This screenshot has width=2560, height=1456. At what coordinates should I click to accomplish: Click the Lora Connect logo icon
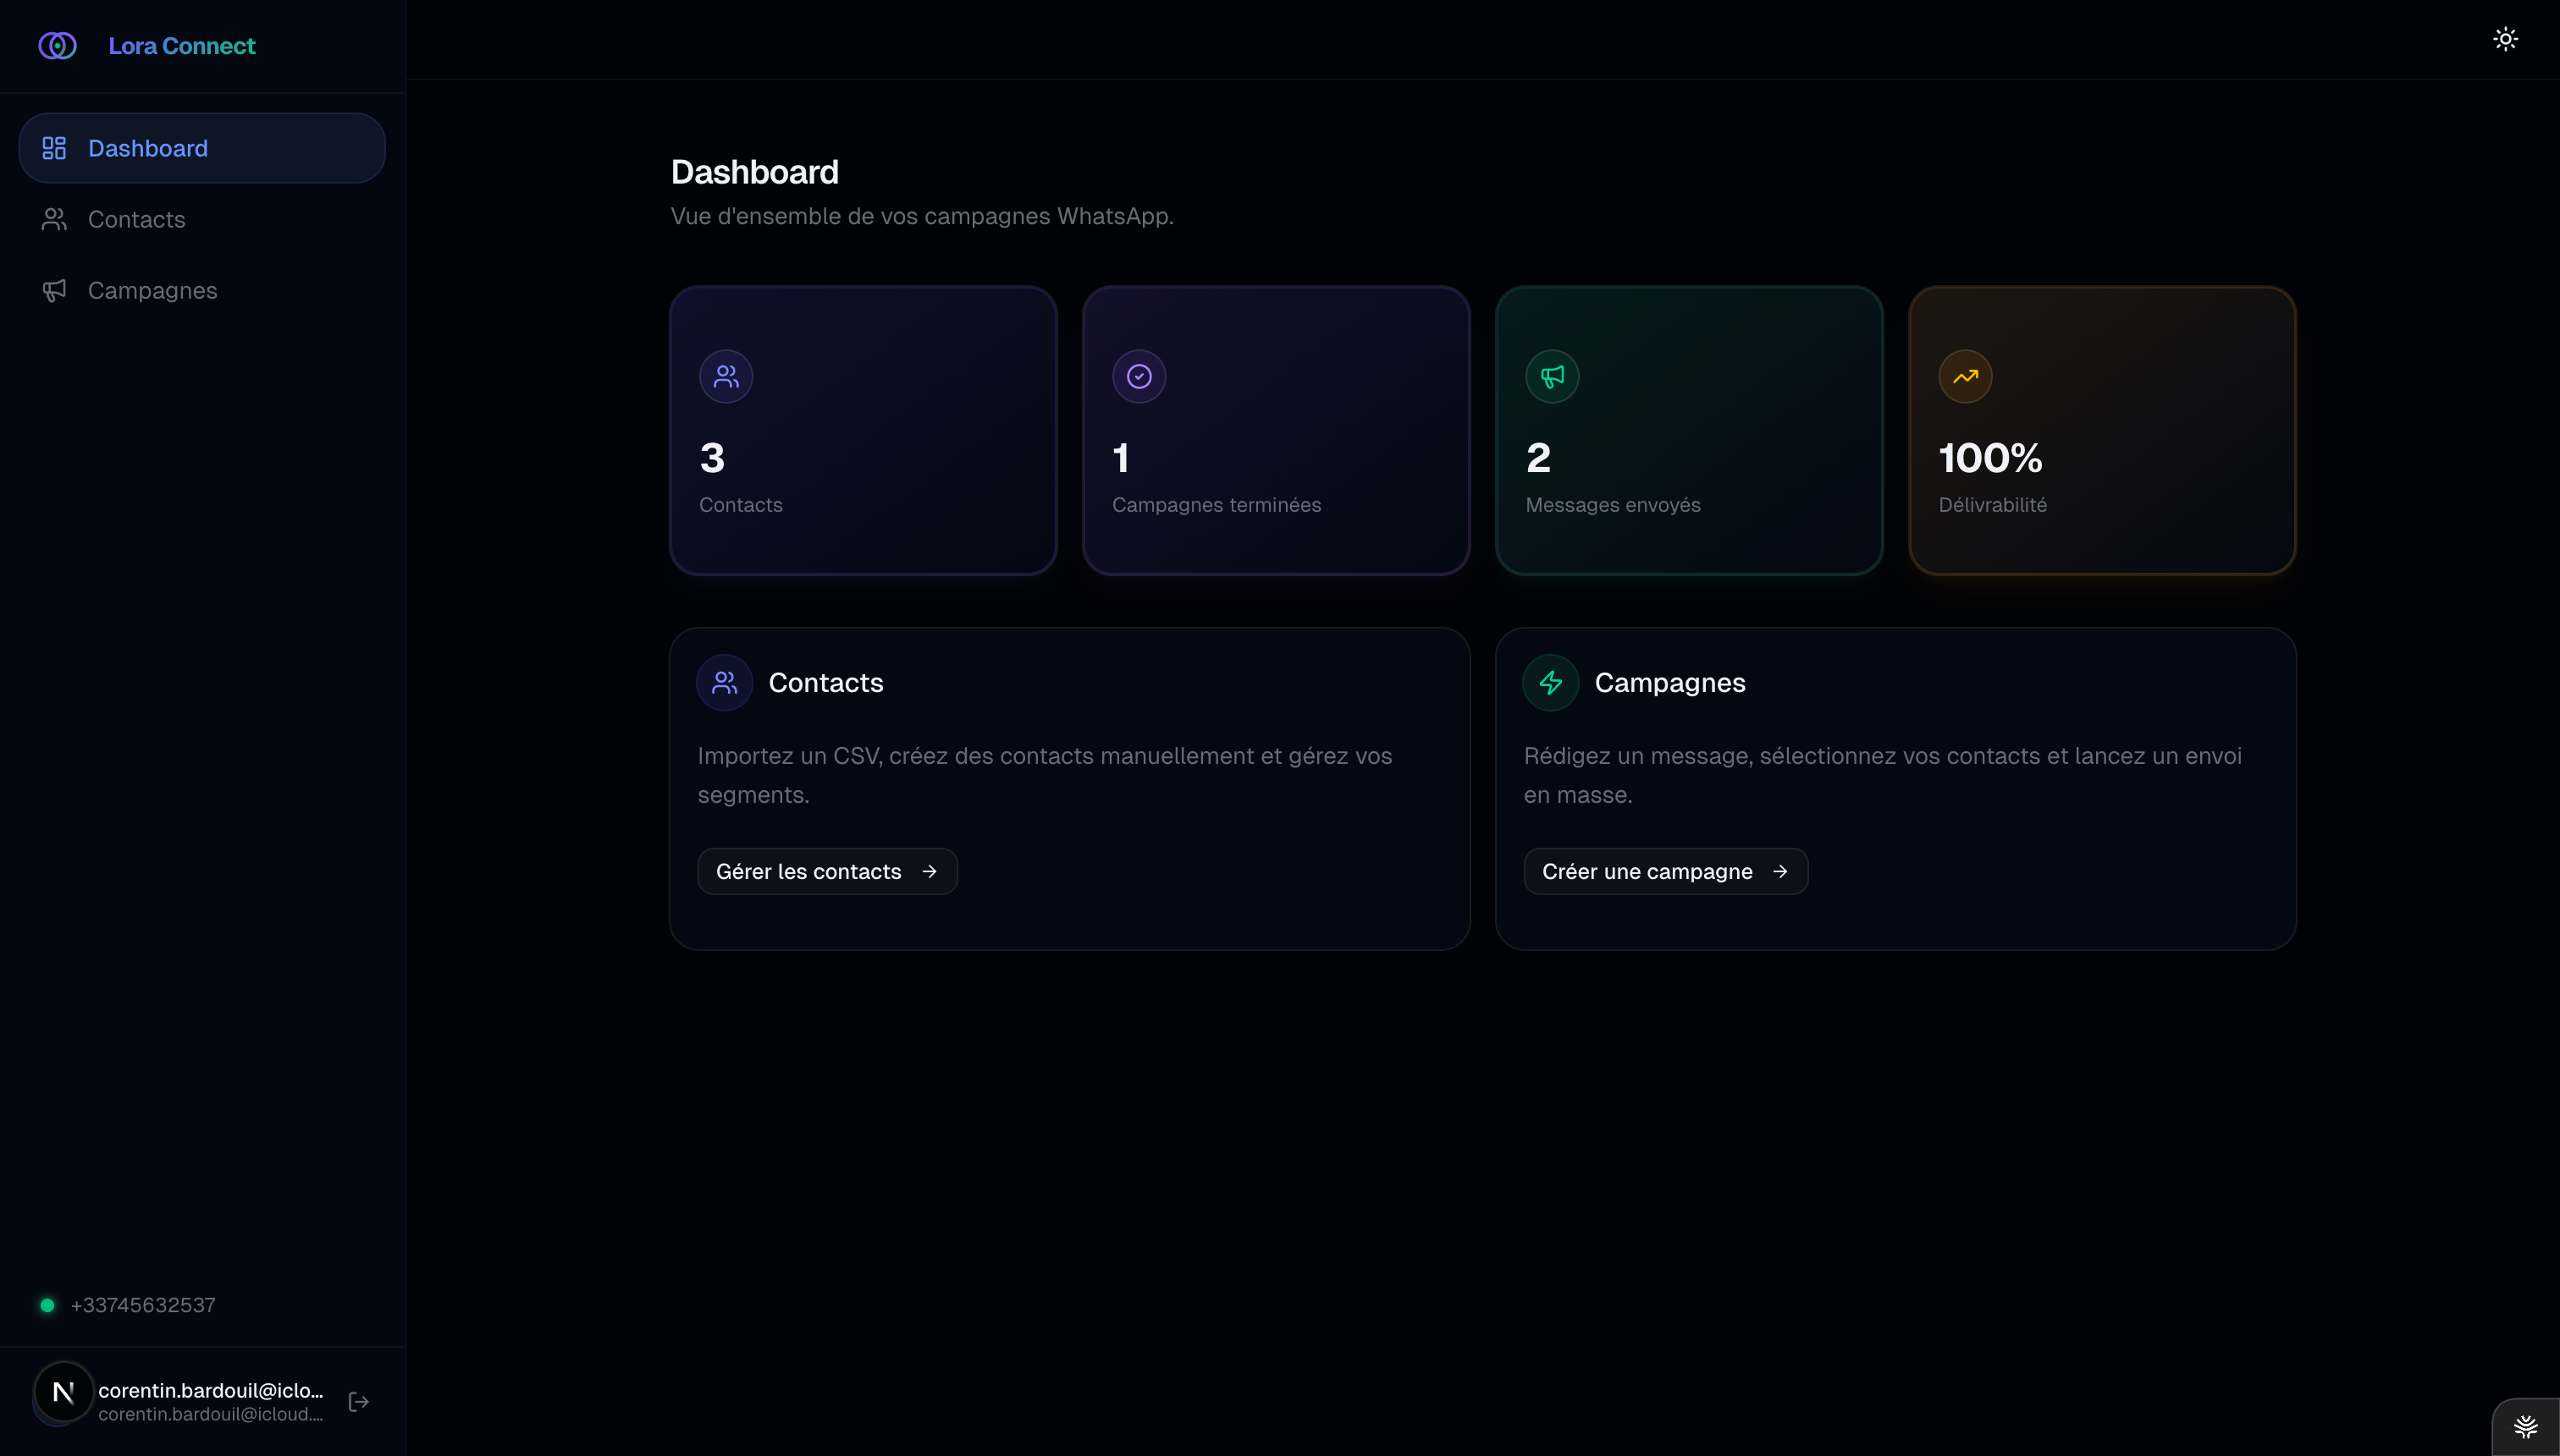pos(57,46)
